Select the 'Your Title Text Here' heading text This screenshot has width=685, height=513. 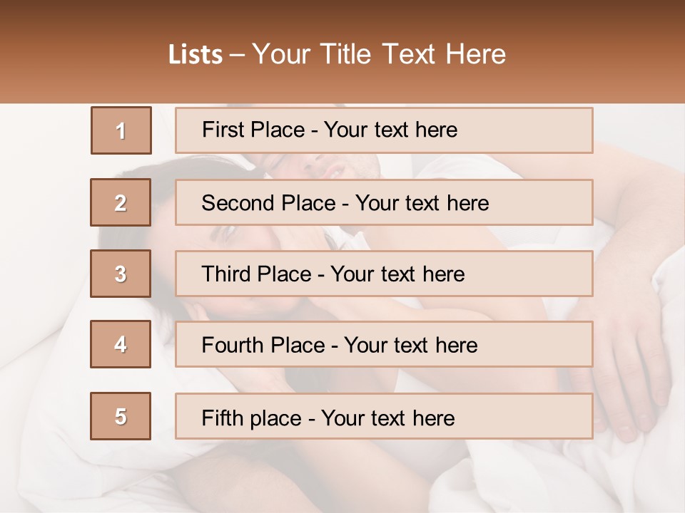click(x=379, y=54)
